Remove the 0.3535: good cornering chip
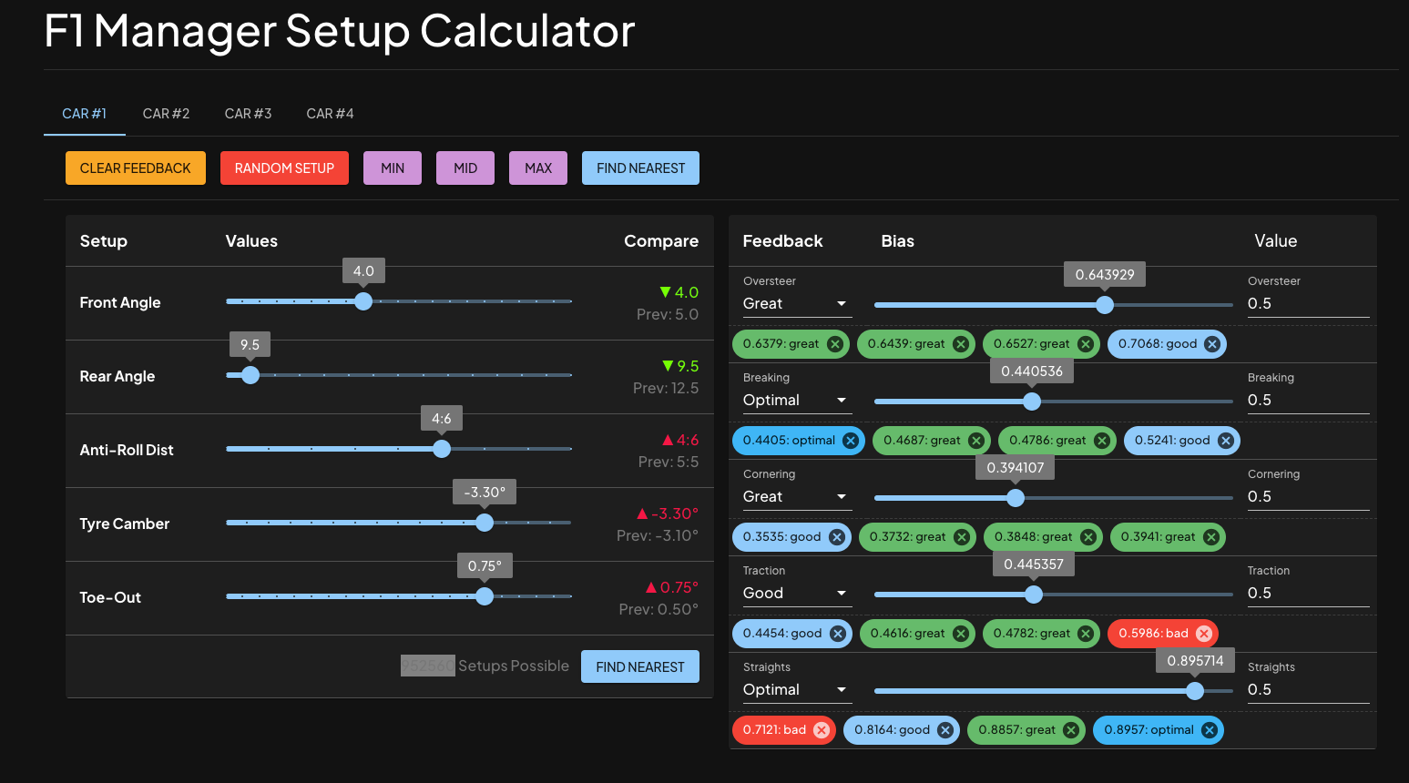 (x=836, y=537)
